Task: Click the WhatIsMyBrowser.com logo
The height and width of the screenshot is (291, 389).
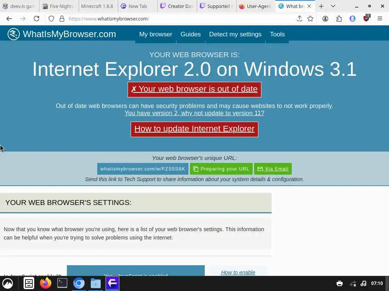Action: (62, 34)
